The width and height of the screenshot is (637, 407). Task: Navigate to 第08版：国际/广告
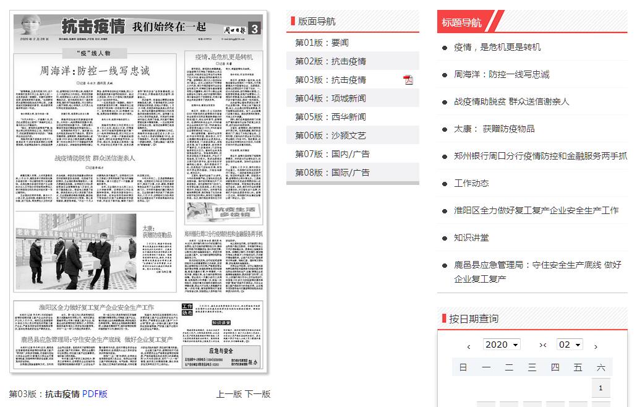332,173
